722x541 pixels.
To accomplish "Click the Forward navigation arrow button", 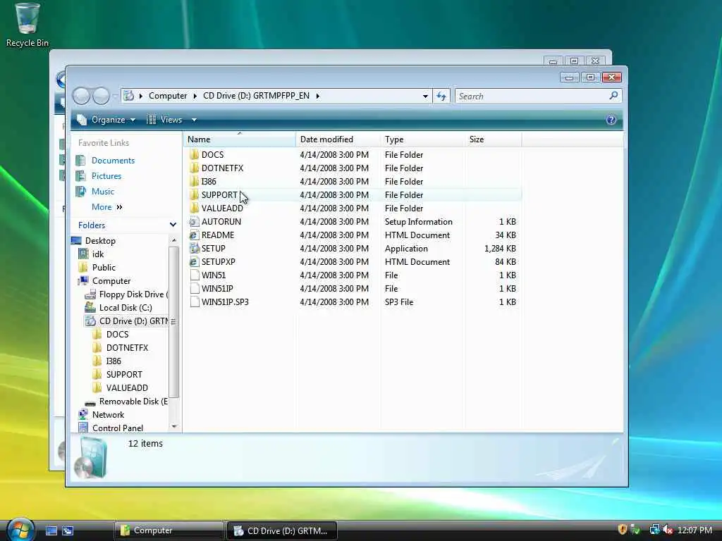I will [x=101, y=96].
